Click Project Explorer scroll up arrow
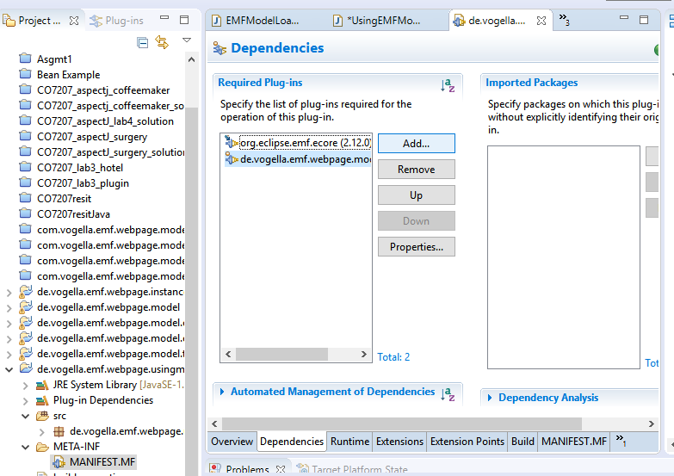The image size is (674, 476). click(191, 59)
